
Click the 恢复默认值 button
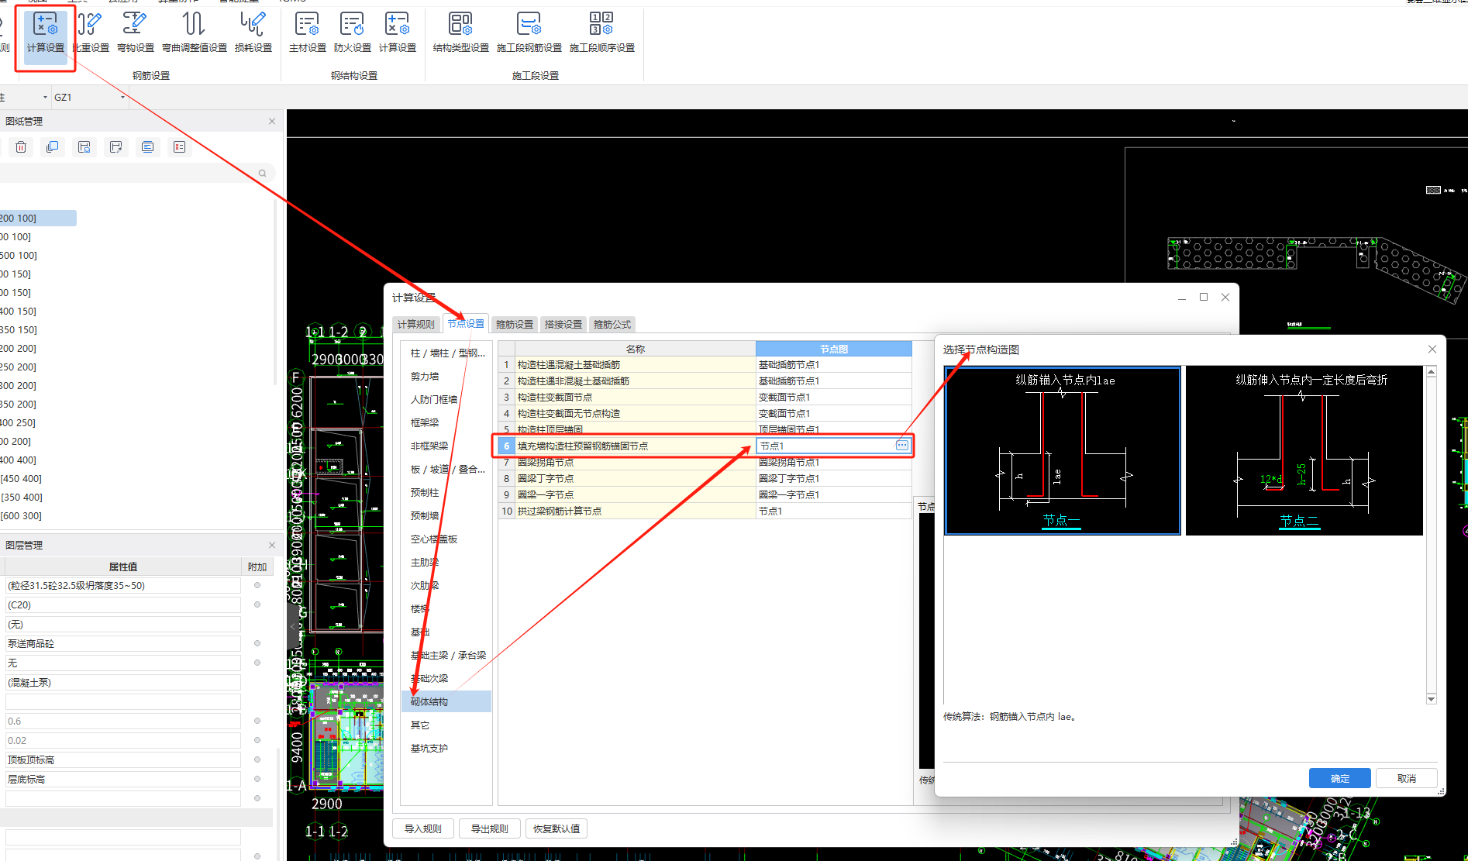pyautogui.click(x=557, y=828)
